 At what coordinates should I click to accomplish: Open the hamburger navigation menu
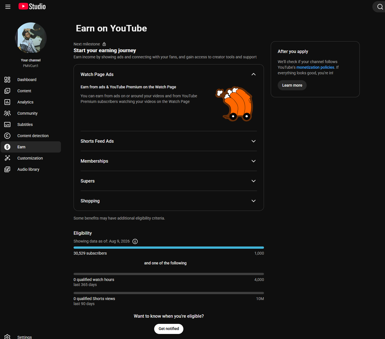click(8, 7)
